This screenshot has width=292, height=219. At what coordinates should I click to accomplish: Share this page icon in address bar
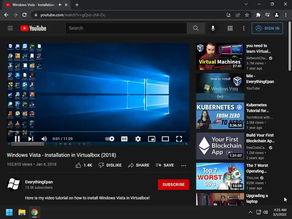point(238,15)
